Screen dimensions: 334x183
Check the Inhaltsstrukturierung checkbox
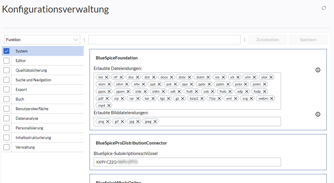pos(6,138)
